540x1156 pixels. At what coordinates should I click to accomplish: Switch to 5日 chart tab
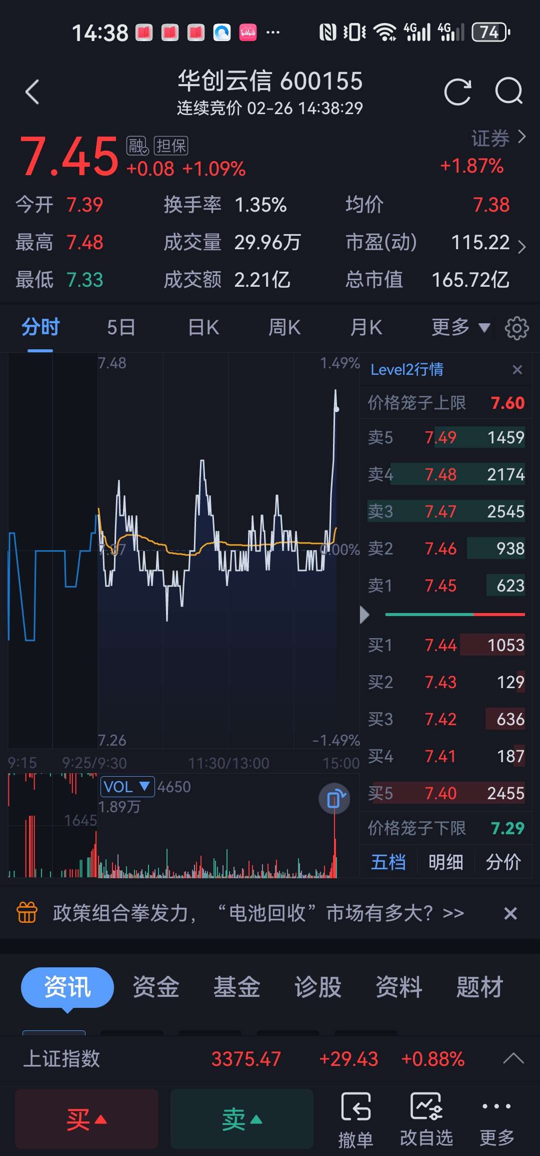point(121,328)
